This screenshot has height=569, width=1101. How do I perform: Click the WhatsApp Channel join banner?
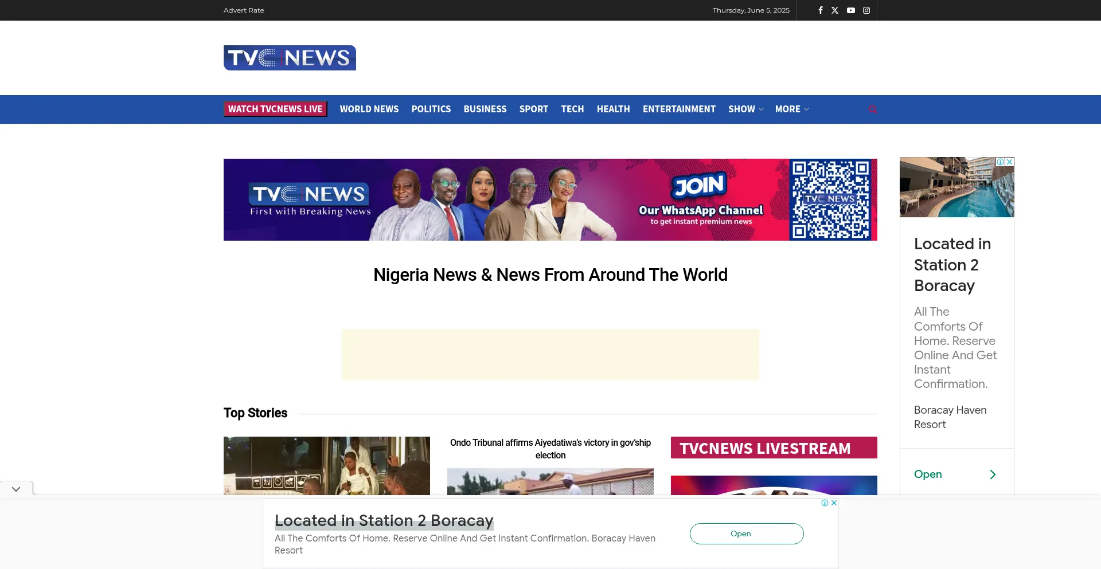point(550,199)
